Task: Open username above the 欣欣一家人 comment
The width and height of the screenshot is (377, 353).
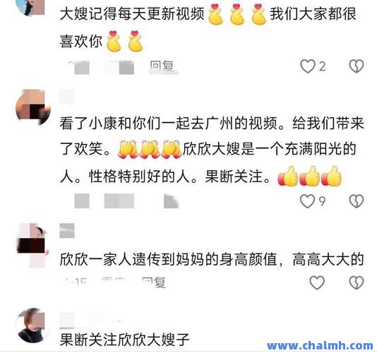Action: tap(67, 230)
